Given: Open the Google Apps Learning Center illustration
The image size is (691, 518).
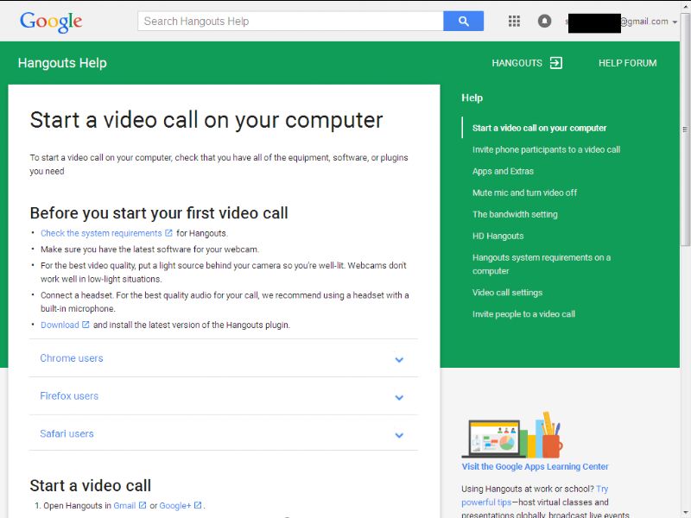Looking at the screenshot, I should [x=512, y=436].
